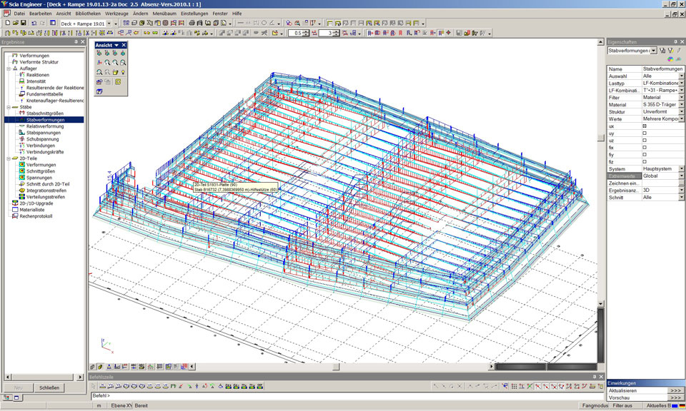The image size is (686, 411).
Task: Collapse the Auflager tree node
Action: tap(7, 68)
